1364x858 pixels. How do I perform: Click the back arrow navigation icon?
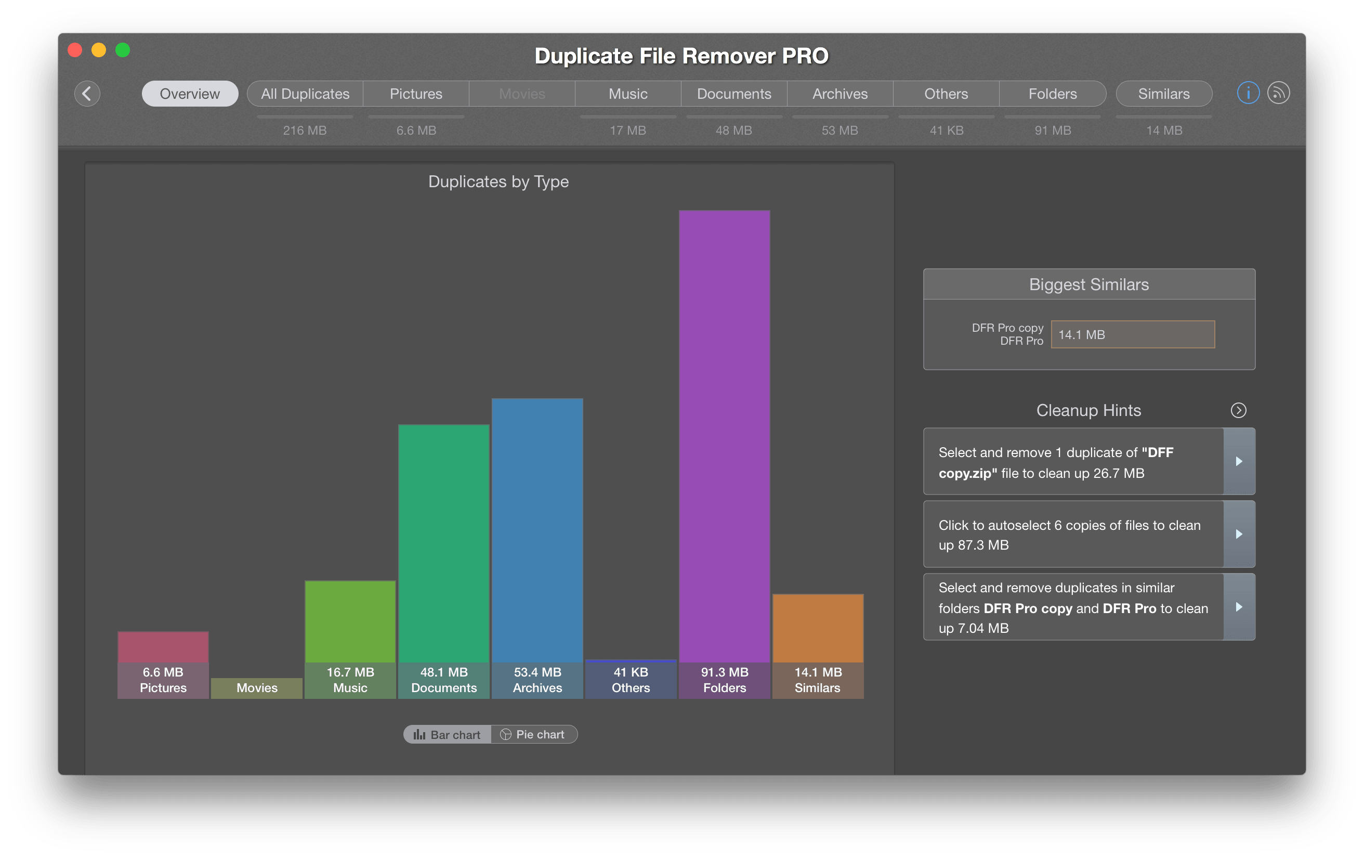coord(90,94)
